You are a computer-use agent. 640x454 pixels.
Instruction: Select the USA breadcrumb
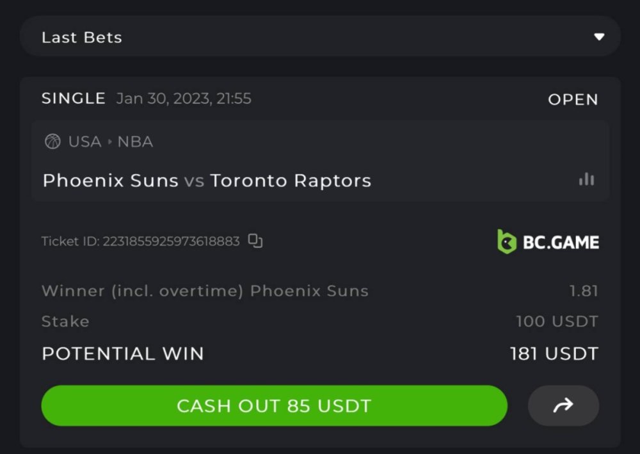coord(84,142)
